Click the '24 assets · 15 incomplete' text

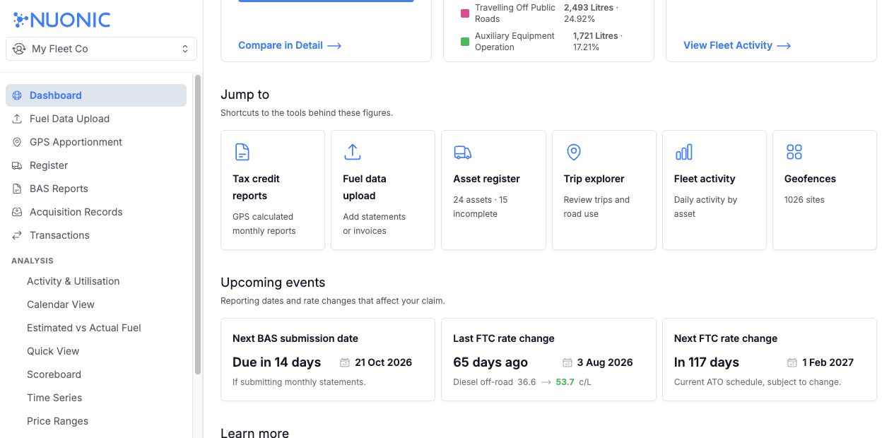click(481, 207)
